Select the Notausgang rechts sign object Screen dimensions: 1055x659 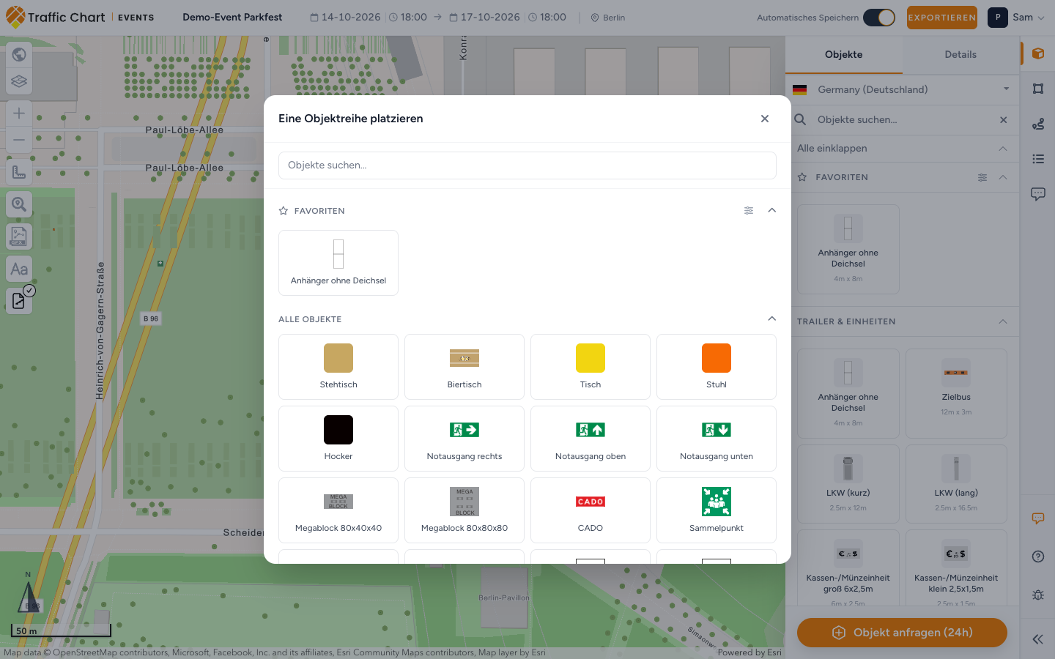[x=464, y=439]
